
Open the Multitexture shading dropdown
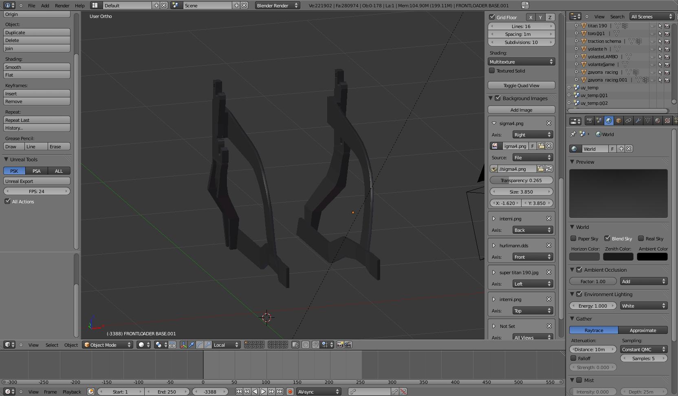[522, 62]
